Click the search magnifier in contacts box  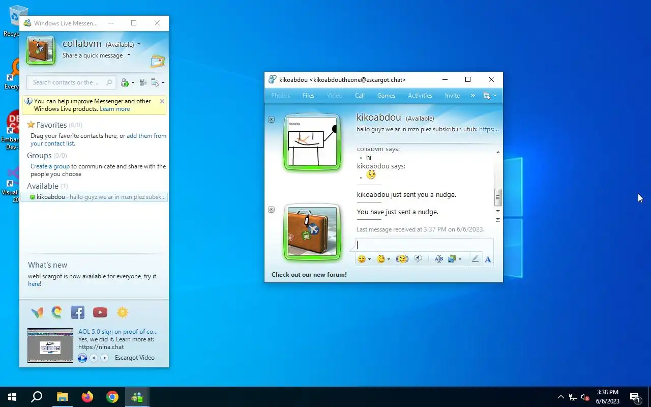coord(109,82)
